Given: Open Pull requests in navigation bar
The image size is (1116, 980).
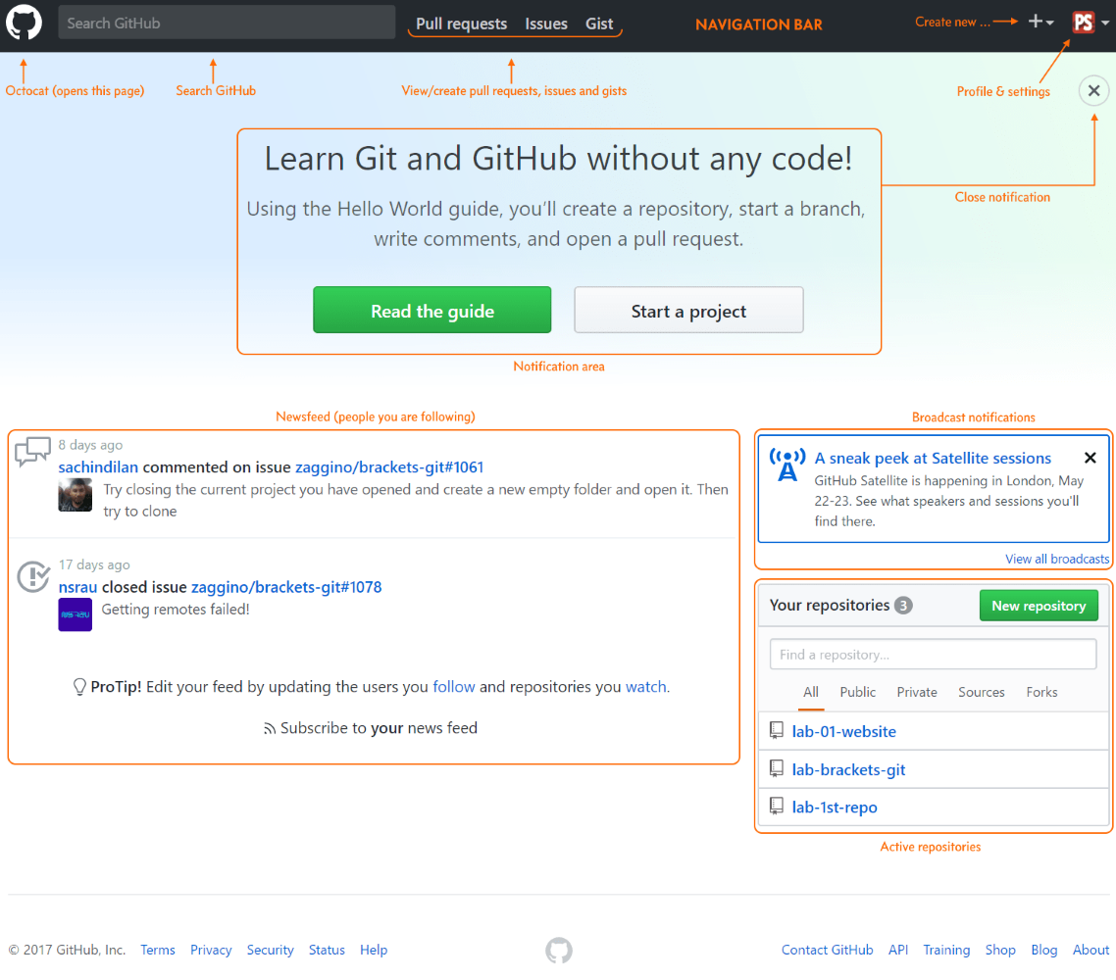Looking at the screenshot, I should (x=461, y=24).
